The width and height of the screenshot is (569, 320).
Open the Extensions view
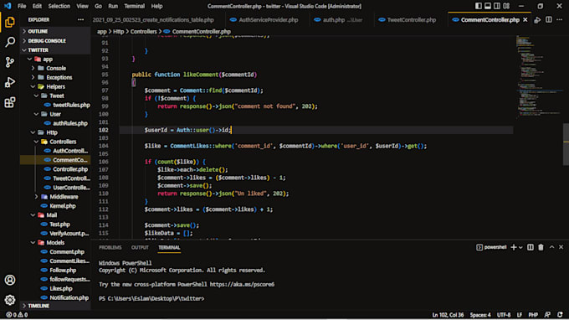[x=10, y=102]
